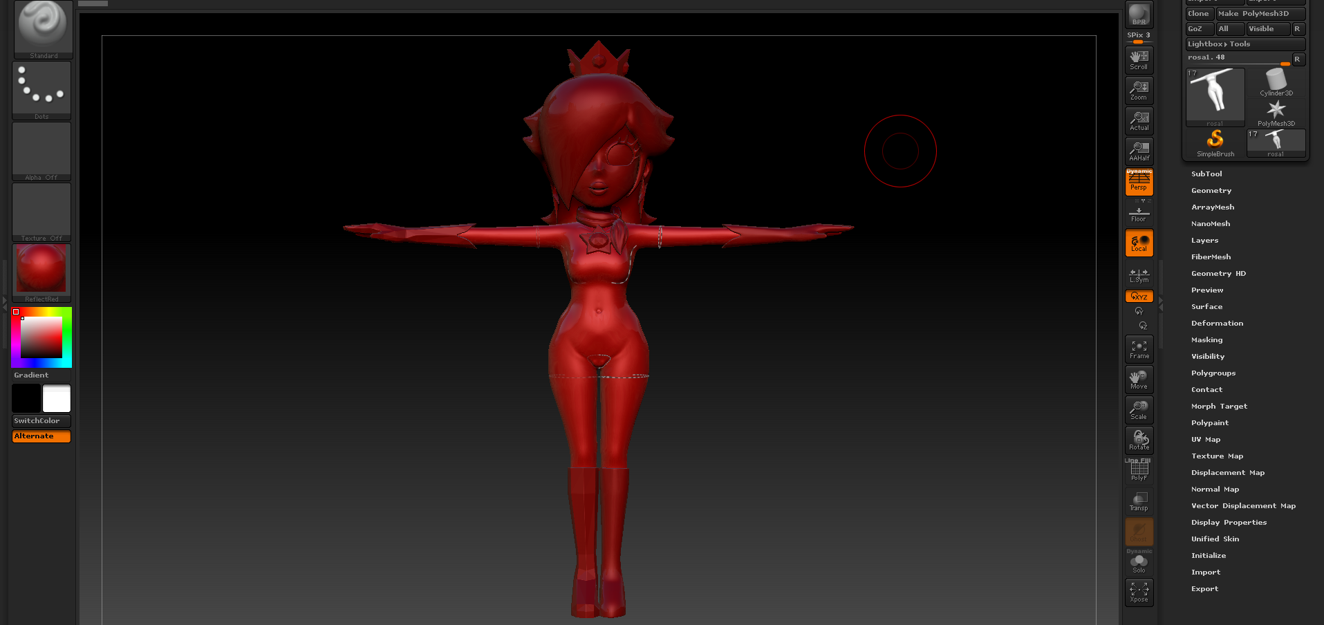1324x625 pixels.
Task: Open the Displacement Map menu
Action: coord(1228,473)
